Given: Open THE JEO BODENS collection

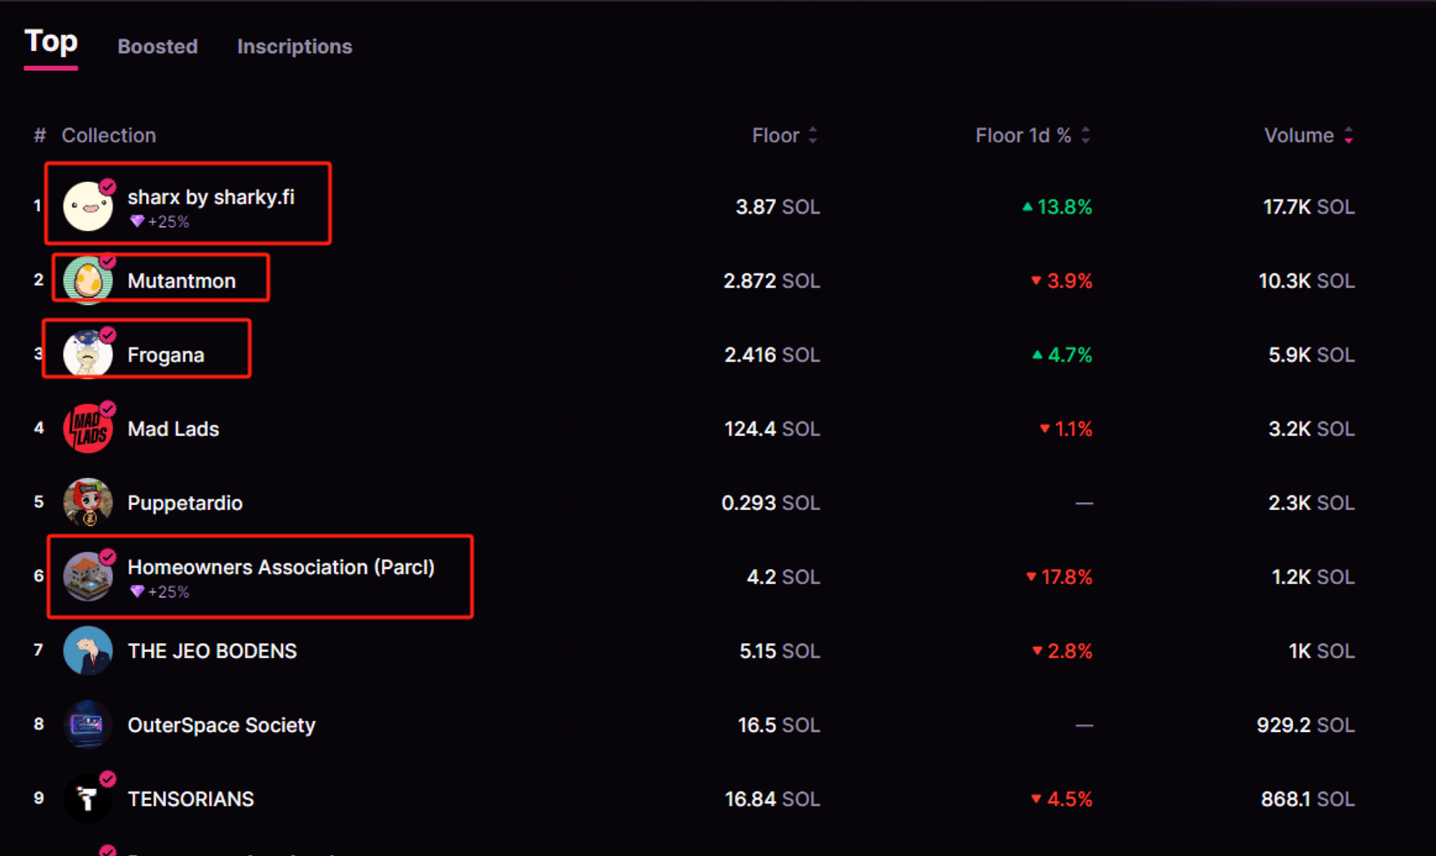Looking at the screenshot, I should [x=213, y=651].
